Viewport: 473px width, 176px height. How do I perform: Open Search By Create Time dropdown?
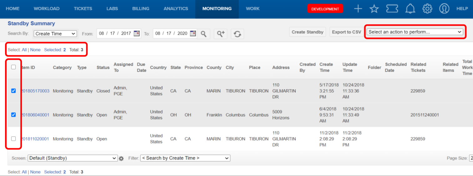(55, 34)
